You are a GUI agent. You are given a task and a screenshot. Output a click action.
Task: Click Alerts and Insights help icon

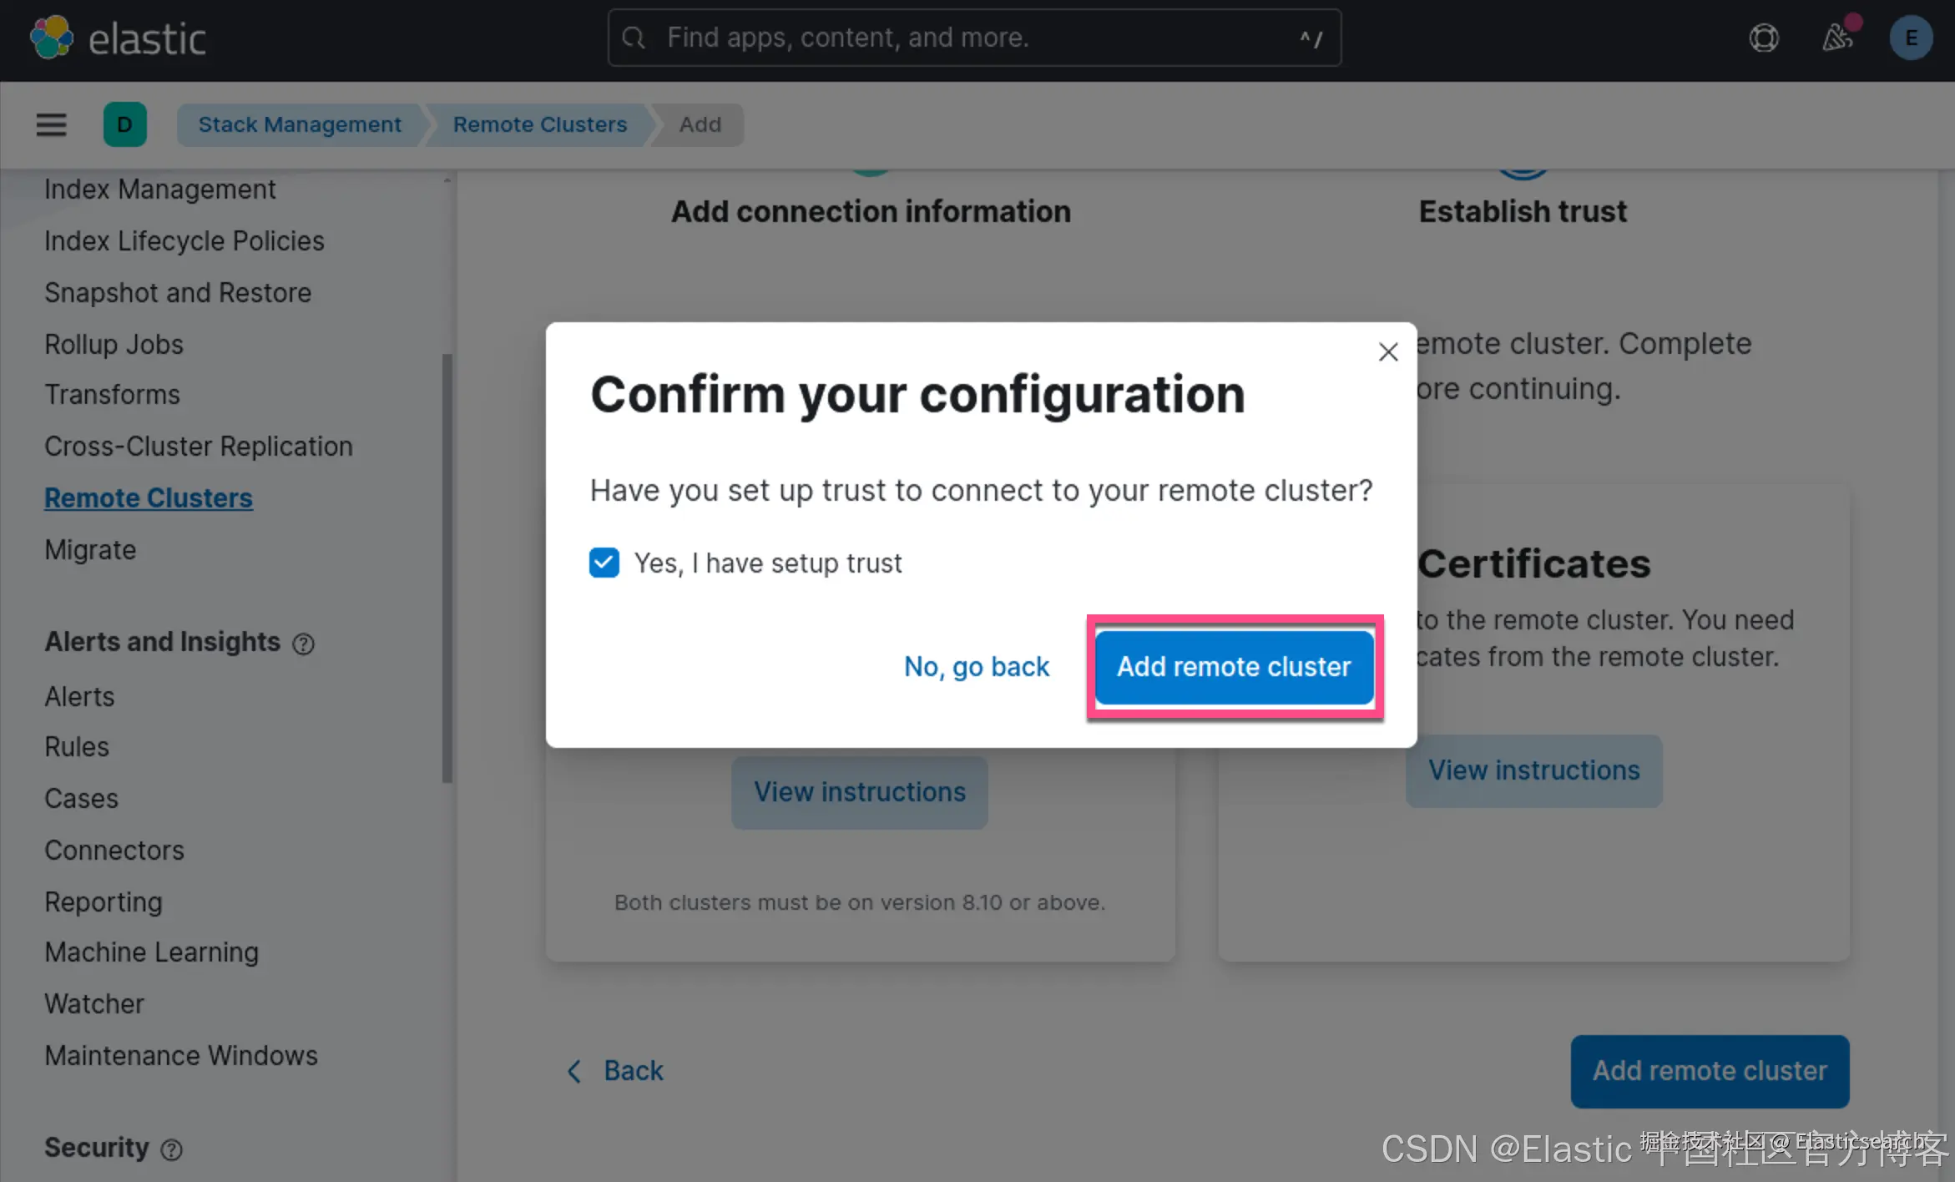coord(303,644)
